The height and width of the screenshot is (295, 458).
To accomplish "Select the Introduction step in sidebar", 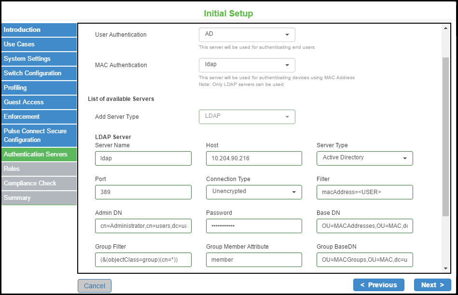I will [39, 30].
